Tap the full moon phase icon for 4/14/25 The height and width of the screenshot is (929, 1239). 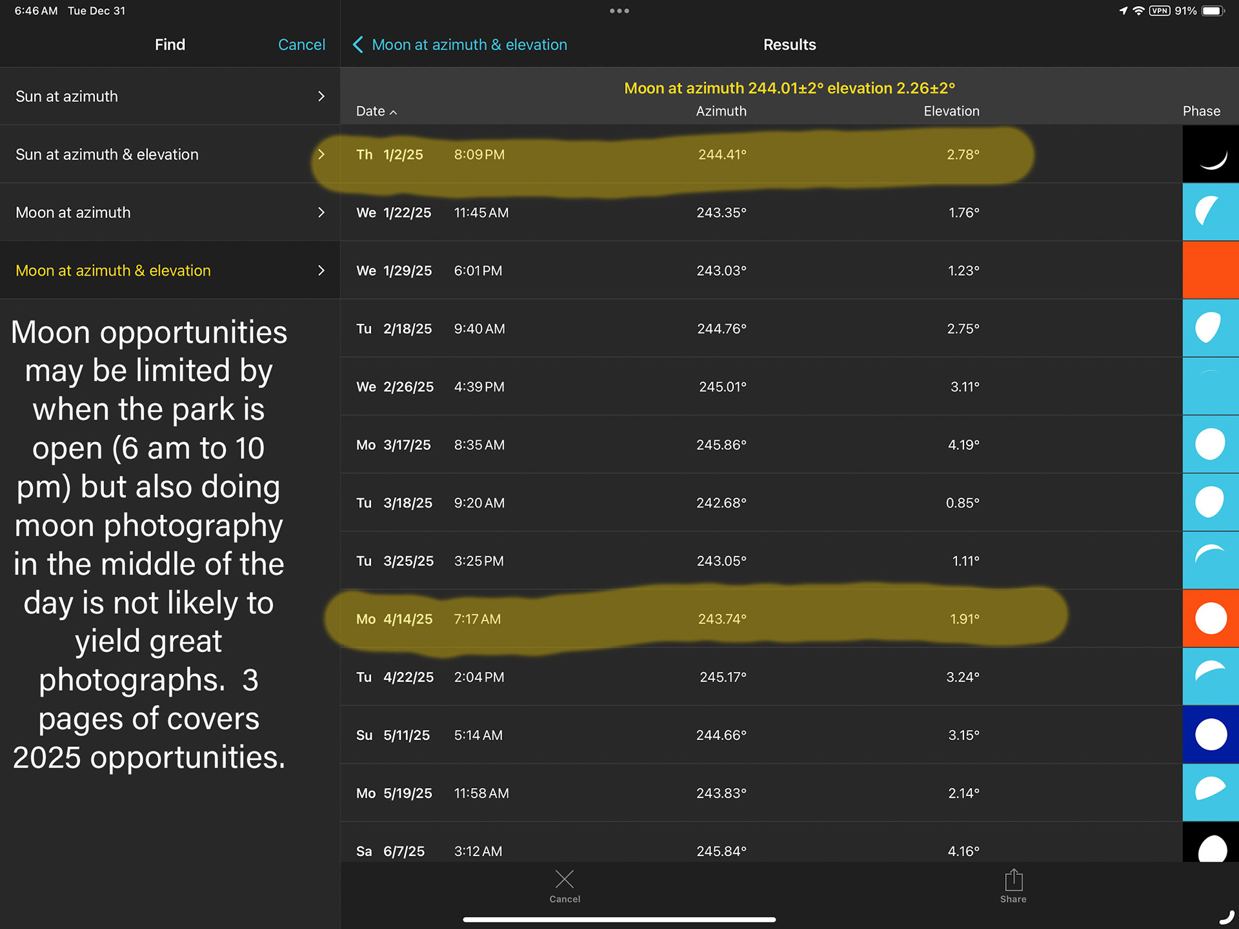click(x=1210, y=618)
